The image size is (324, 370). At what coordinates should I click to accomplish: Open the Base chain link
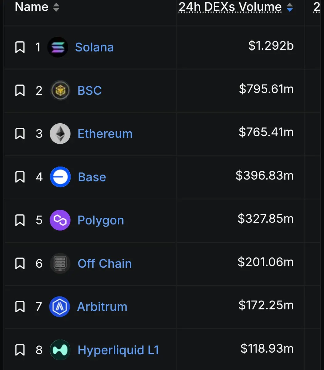coord(92,177)
